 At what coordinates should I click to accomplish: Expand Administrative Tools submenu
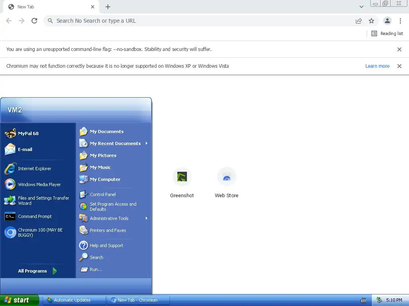(x=114, y=218)
